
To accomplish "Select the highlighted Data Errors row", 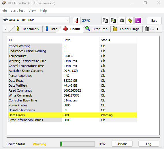I will (73, 115).
